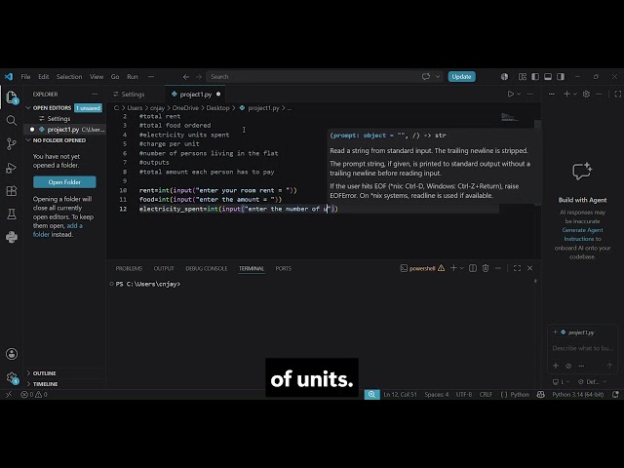Screen dimensions: 624x468
Task: Customize layout icon in title bar
Action: 523,76
